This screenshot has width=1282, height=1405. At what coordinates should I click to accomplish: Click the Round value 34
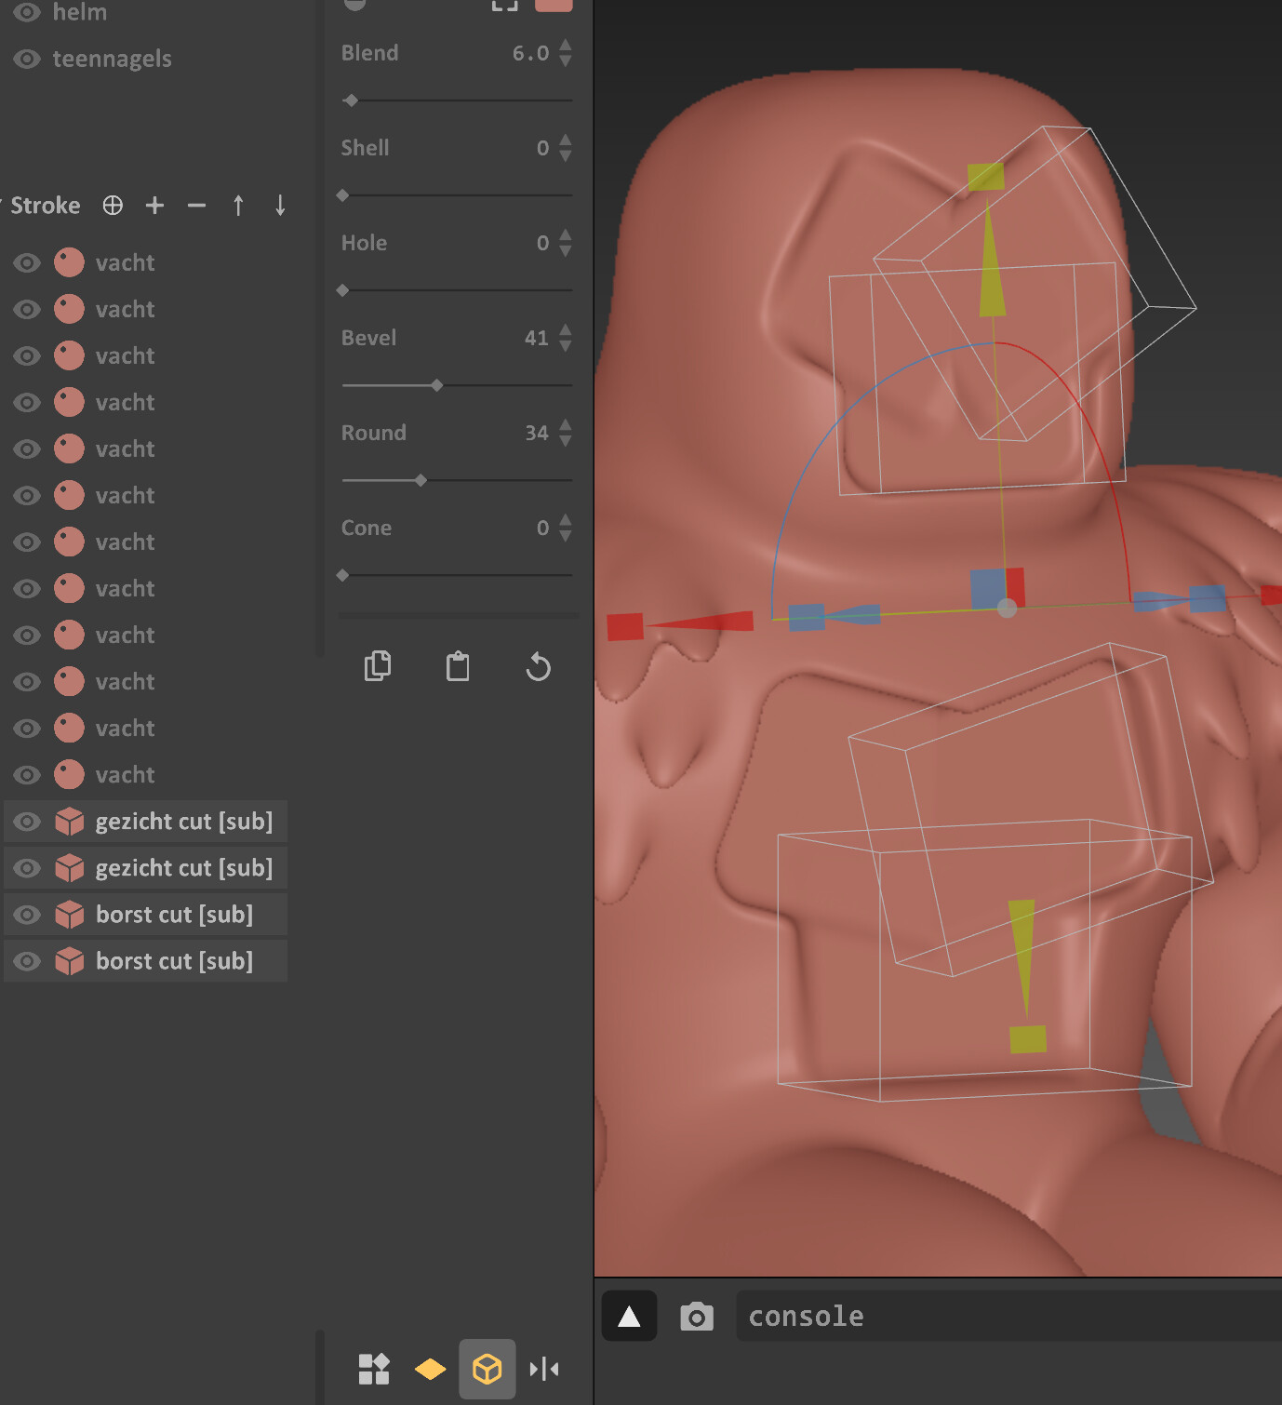click(x=537, y=433)
